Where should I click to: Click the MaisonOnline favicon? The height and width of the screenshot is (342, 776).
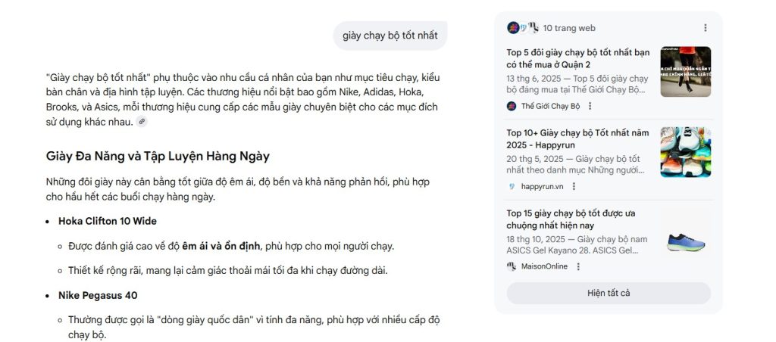[x=512, y=266]
